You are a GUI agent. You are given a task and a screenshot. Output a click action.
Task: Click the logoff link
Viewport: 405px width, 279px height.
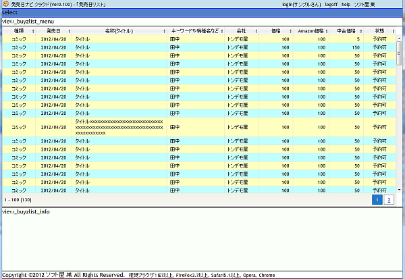point(331,5)
